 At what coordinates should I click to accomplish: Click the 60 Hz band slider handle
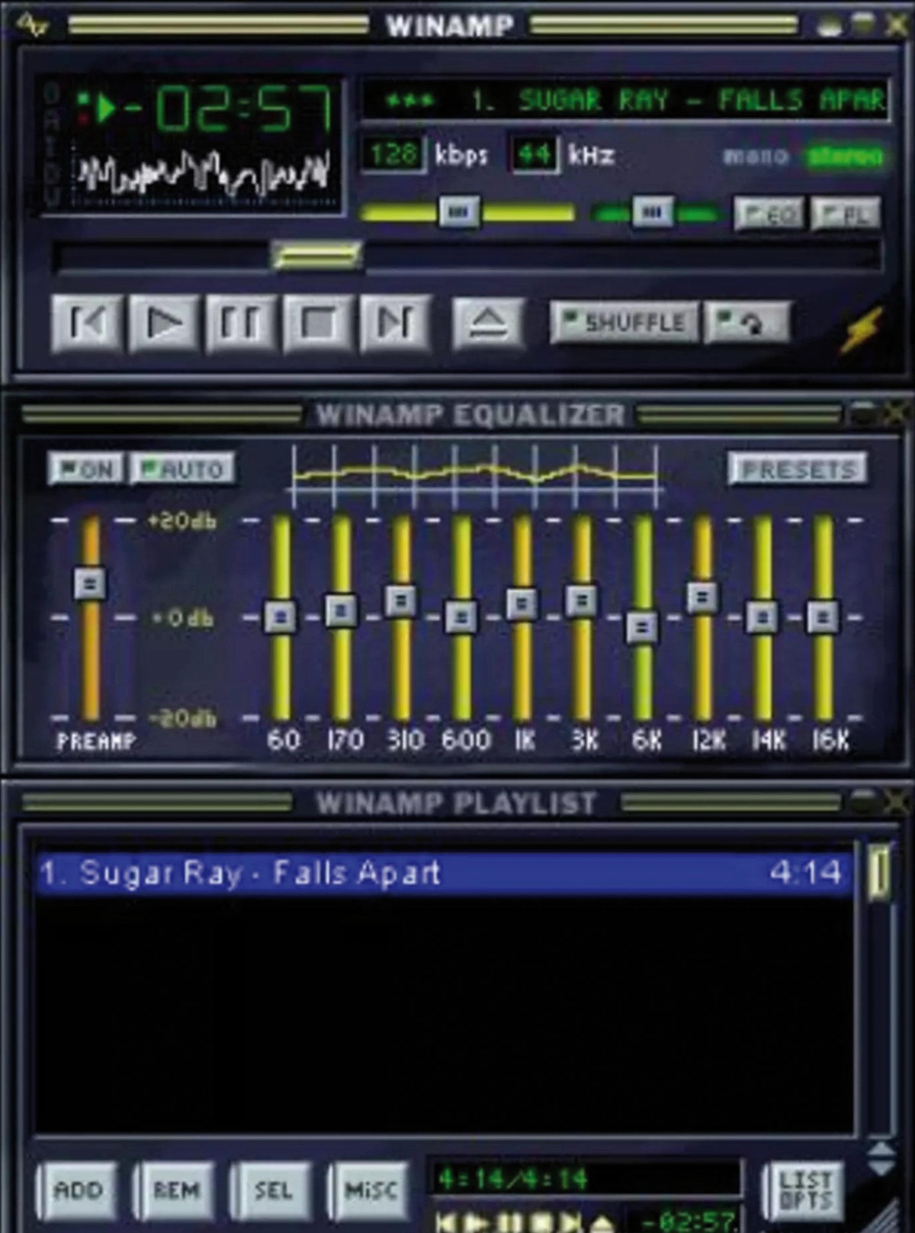281,616
